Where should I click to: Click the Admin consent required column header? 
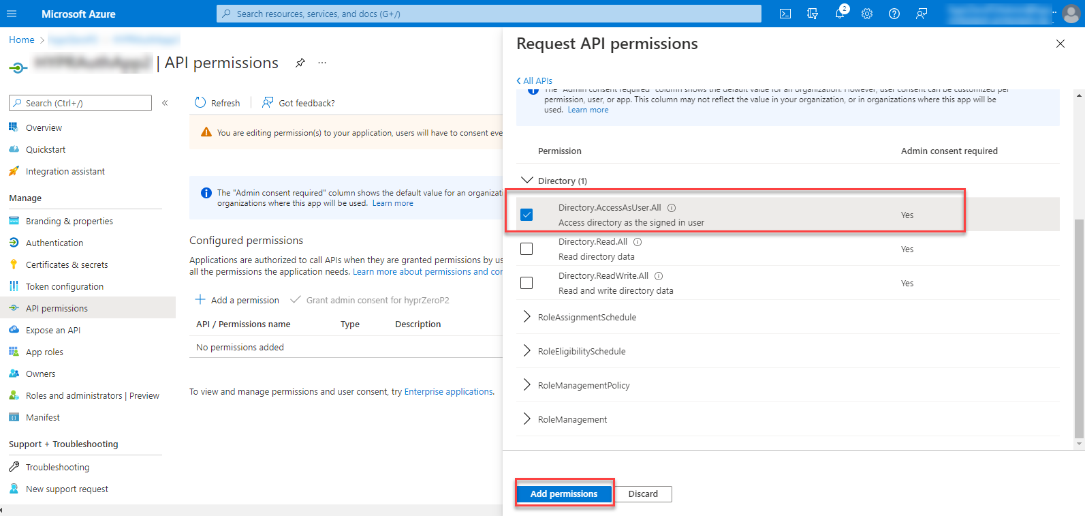click(x=949, y=151)
